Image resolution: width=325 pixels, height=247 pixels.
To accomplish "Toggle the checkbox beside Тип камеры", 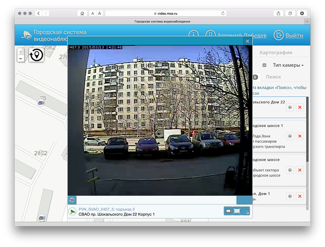I will tap(264, 65).
